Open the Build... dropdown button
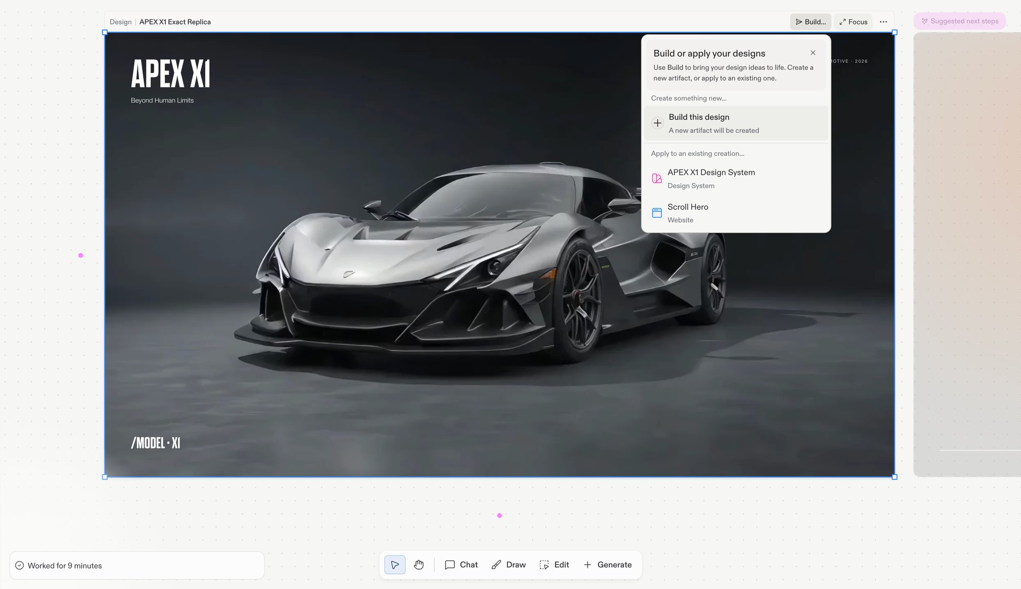 tap(810, 21)
